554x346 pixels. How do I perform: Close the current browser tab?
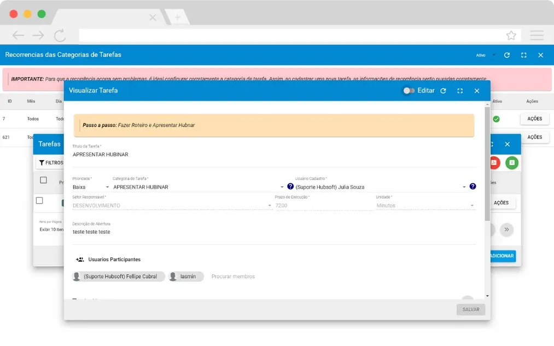coord(153,17)
